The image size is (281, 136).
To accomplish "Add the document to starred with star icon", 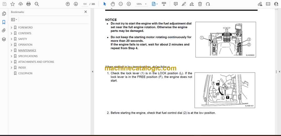I will pyautogui.click(x=12, y=4).
